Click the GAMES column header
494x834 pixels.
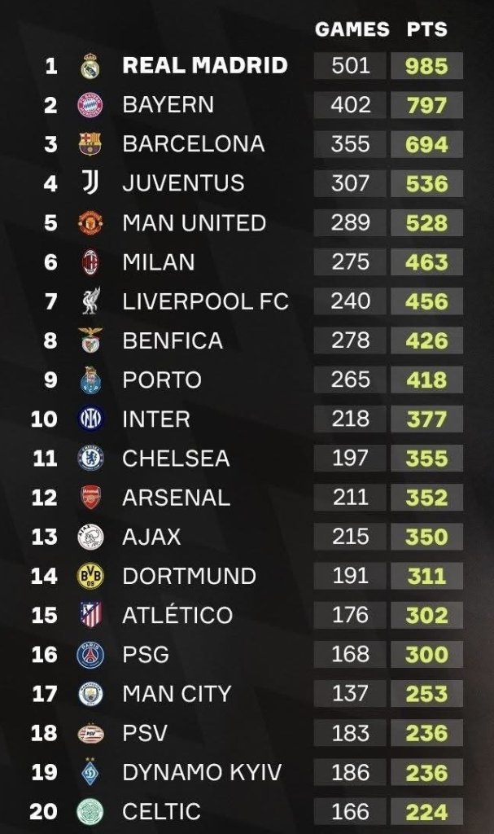(x=352, y=30)
